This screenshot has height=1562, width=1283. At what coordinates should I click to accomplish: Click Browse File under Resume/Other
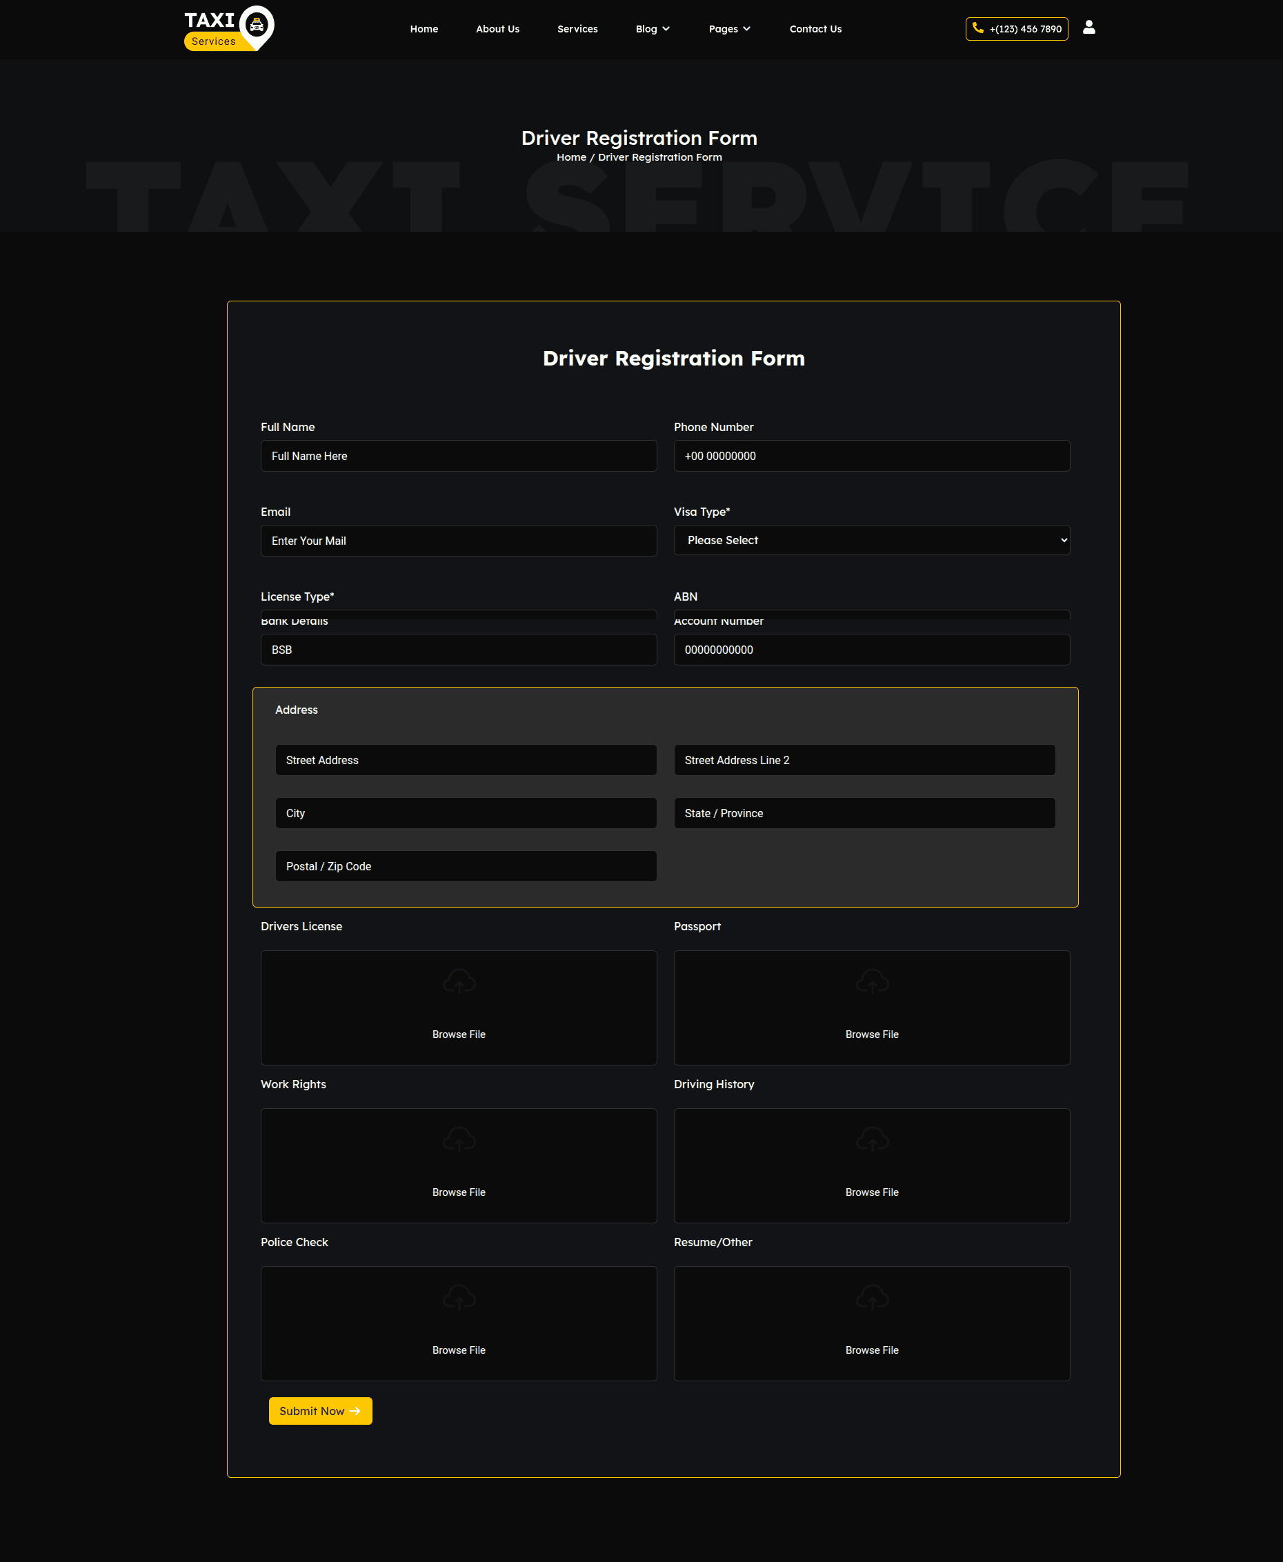872,1350
